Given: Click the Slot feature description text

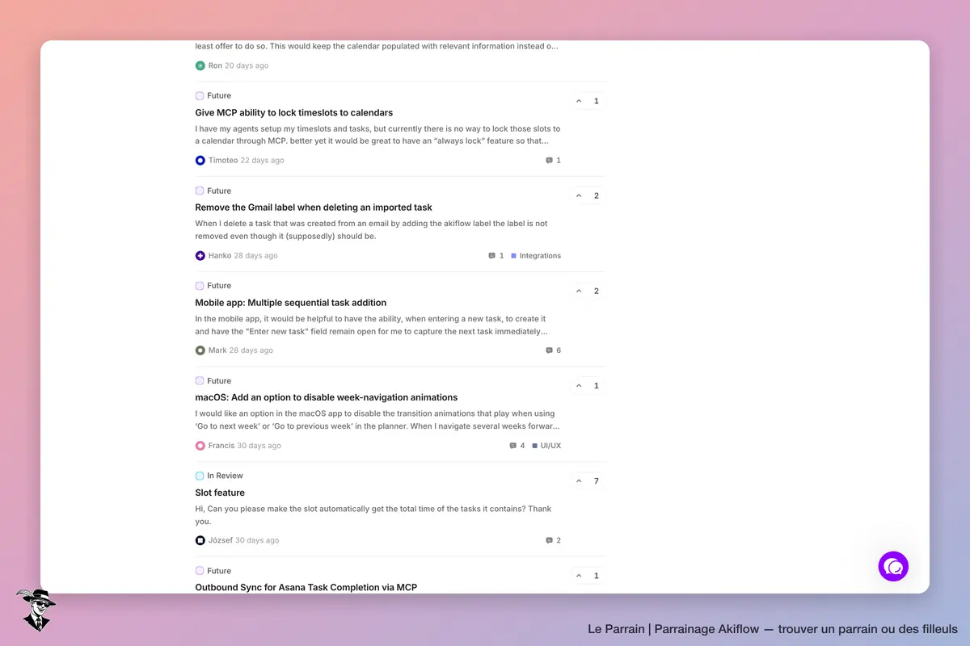Looking at the screenshot, I should [x=373, y=515].
